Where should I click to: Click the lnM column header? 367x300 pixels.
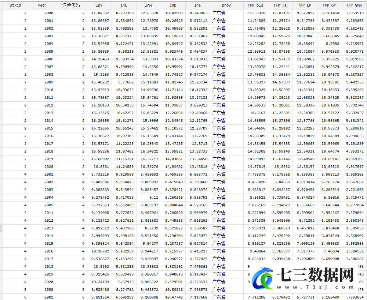point(148,5)
